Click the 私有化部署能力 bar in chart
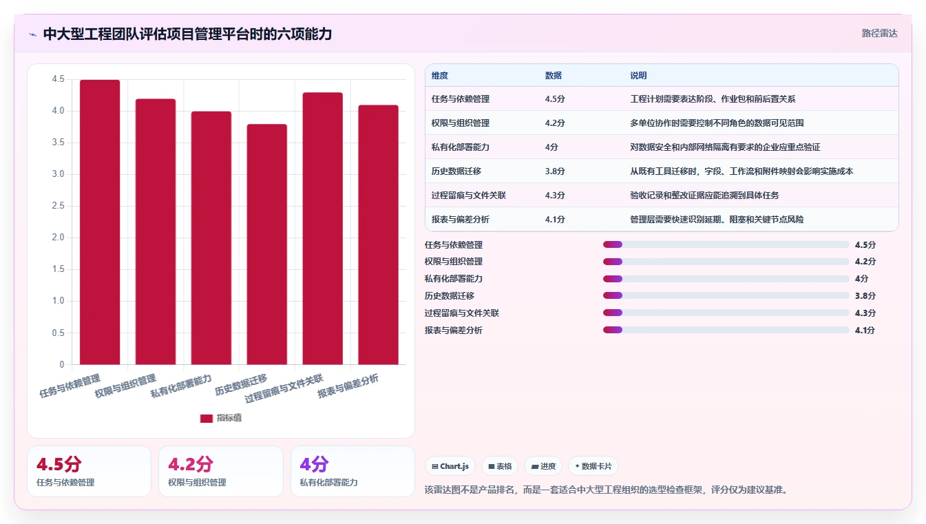 tap(211, 238)
